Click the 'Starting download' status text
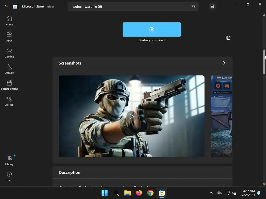 coord(152,40)
